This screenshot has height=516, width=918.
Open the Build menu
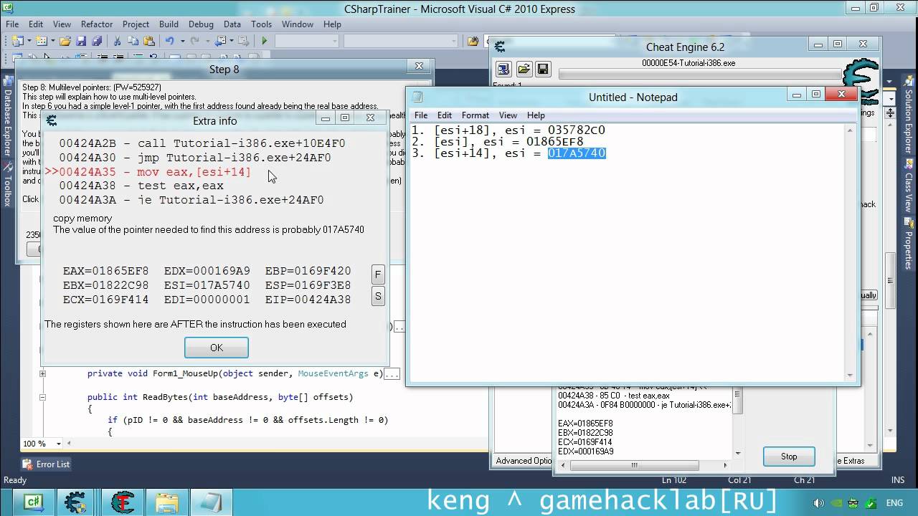click(x=169, y=24)
